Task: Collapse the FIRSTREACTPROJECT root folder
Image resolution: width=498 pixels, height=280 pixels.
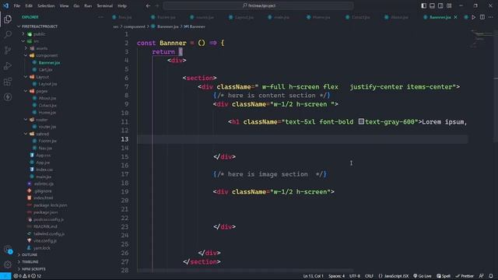Action: 19,26
